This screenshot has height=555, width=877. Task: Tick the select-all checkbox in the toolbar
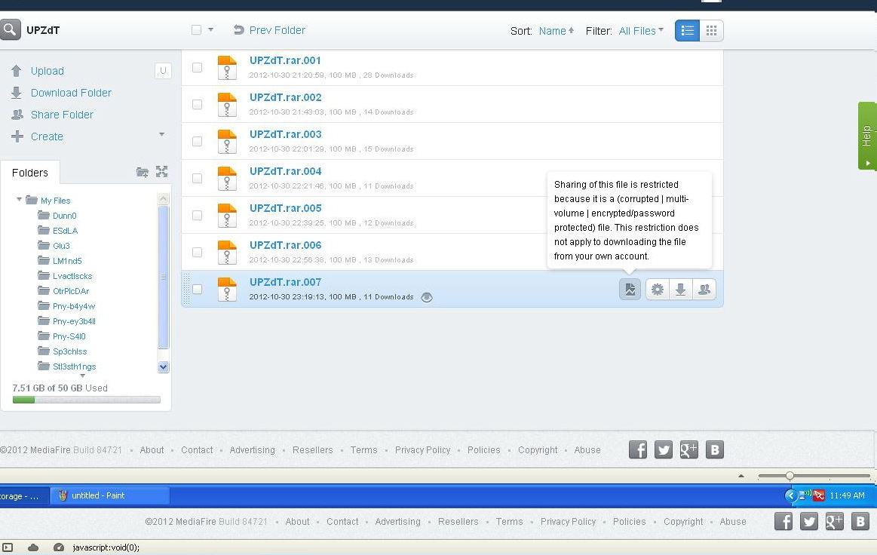(196, 30)
